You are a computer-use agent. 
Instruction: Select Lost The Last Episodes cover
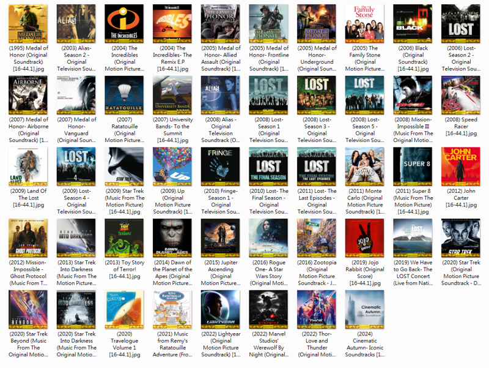(x=317, y=167)
